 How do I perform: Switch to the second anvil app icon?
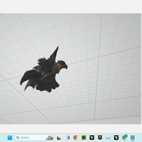[x=116, y=138]
